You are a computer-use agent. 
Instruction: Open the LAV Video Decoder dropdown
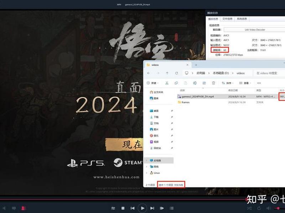point(254,30)
